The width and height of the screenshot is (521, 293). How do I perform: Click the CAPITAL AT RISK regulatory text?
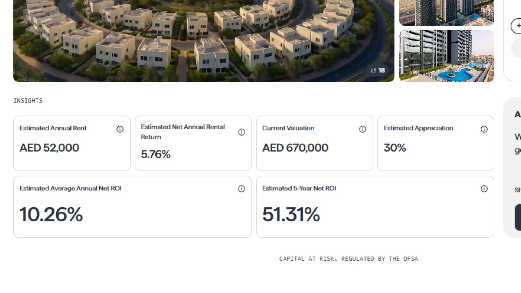348,258
